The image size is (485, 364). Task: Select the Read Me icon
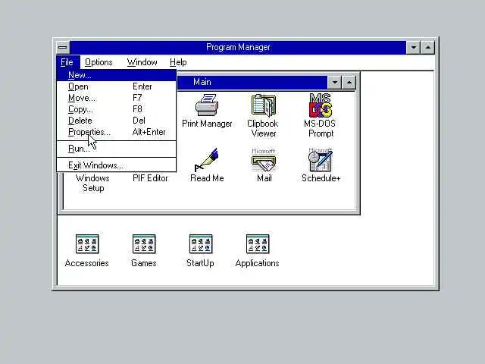pos(207,160)
